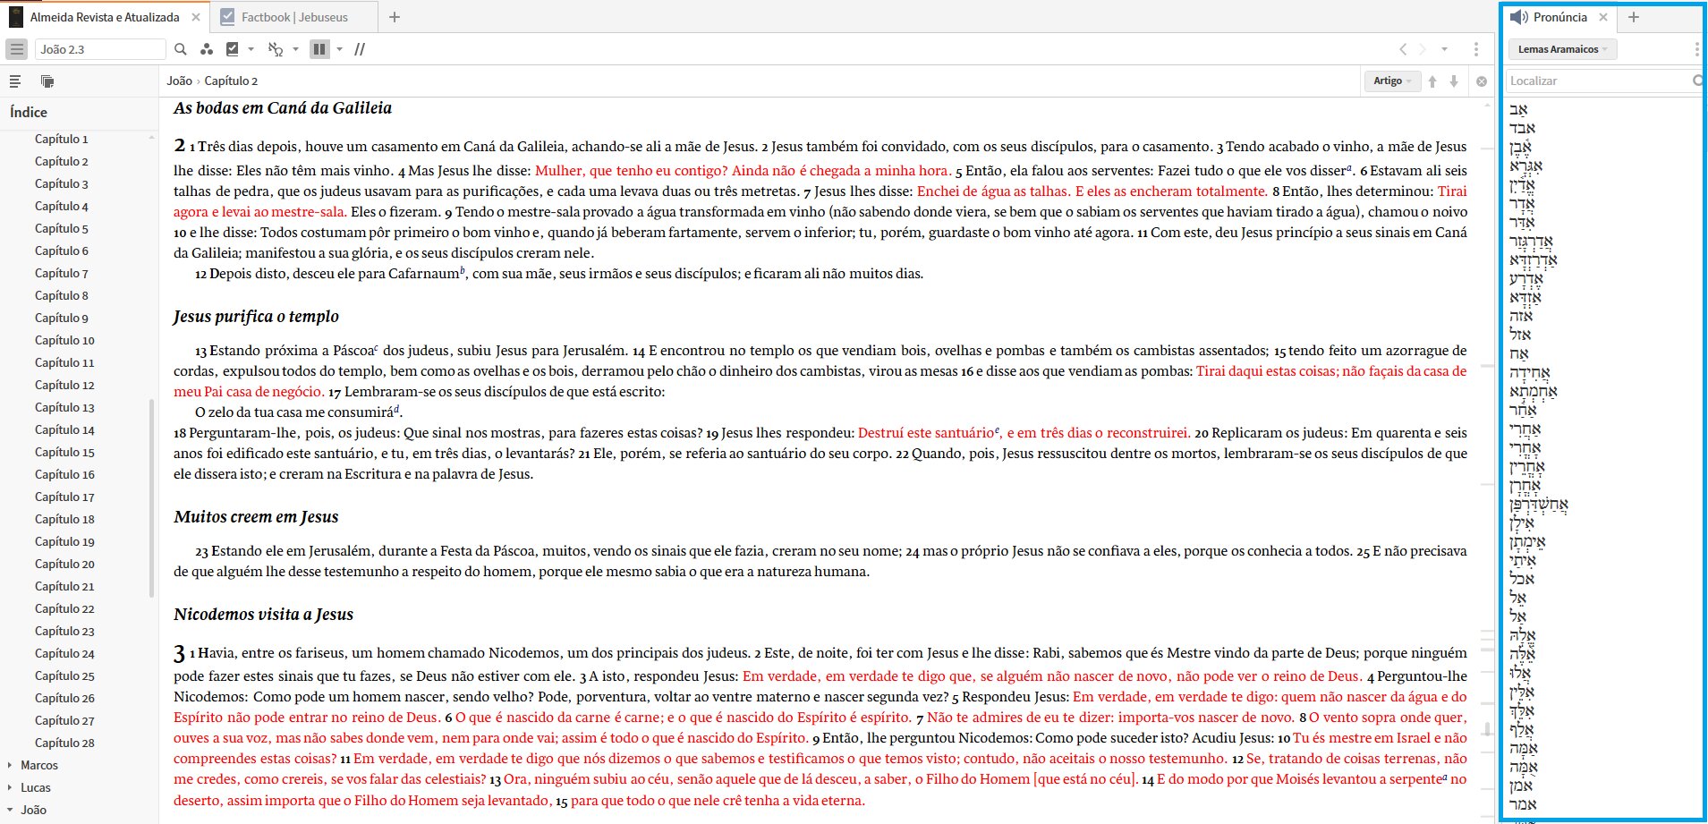Image resolution: width=1708 pixels, height=824 pixels.
Task: Open dropdown arrow beside columns icon
Action: [340, 49]
